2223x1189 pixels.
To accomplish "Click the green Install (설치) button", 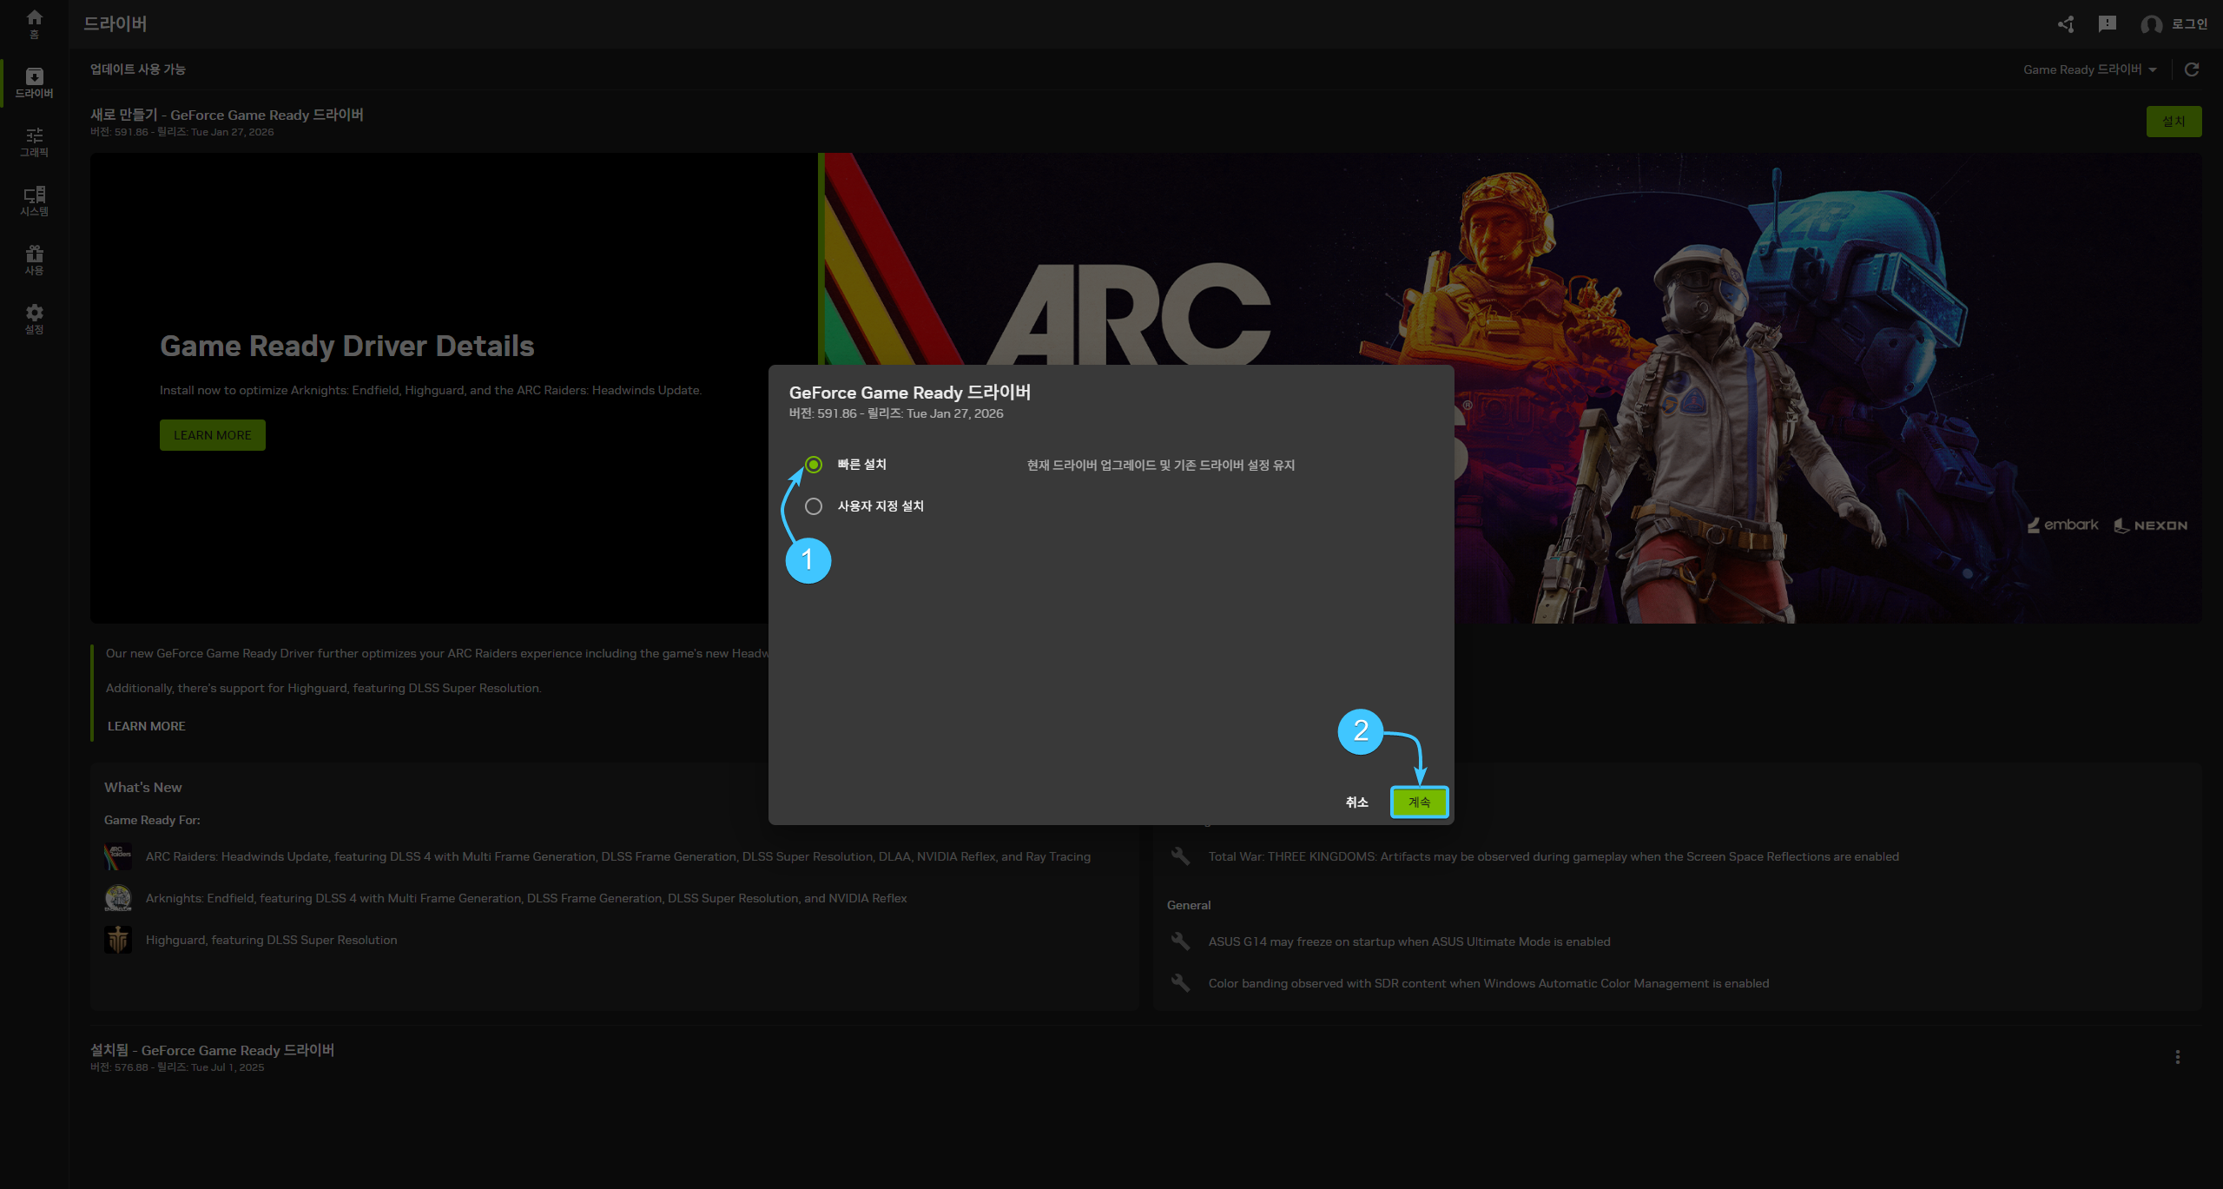I will (x=2174, y=122).
